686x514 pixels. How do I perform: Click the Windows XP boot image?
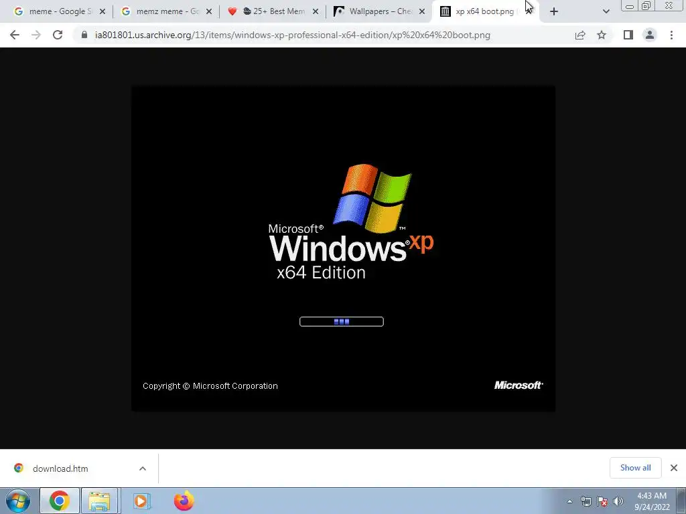tap(344, 248)
